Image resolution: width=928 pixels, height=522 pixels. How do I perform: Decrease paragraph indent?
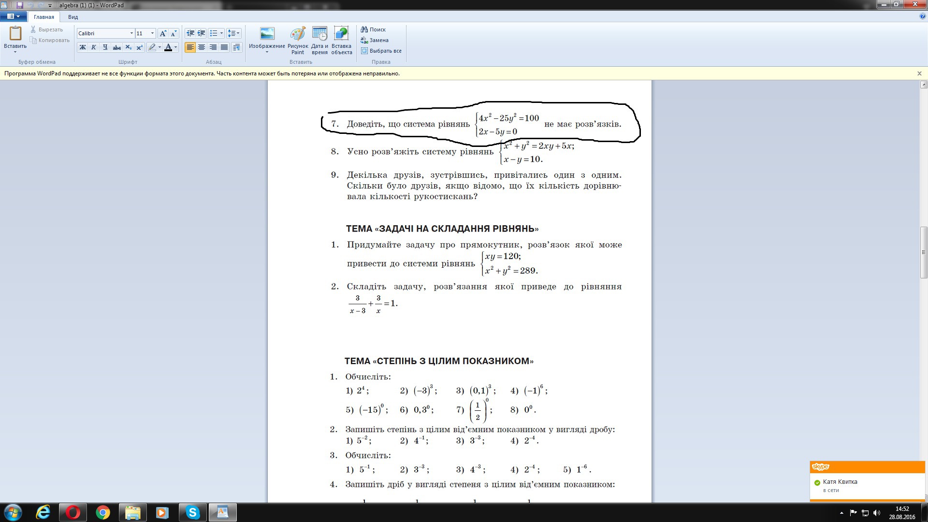[190, 33]
